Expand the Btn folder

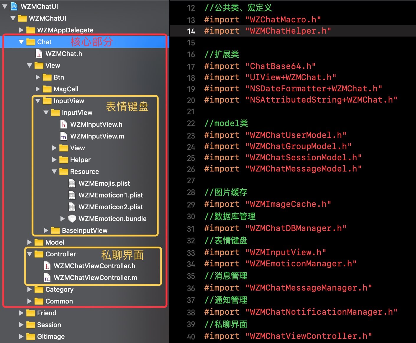[38, 77]
